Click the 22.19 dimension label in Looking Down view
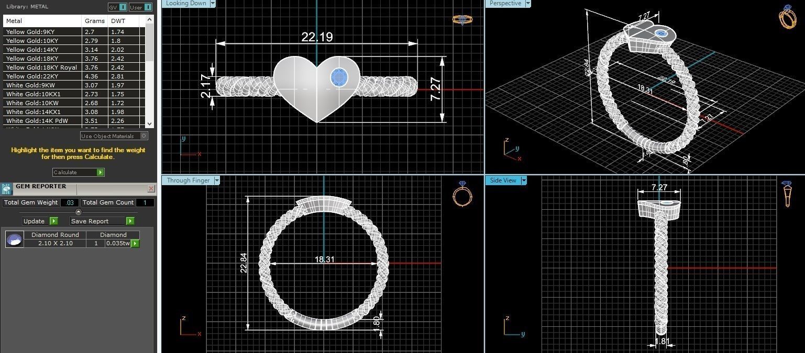 pos(317,37)
